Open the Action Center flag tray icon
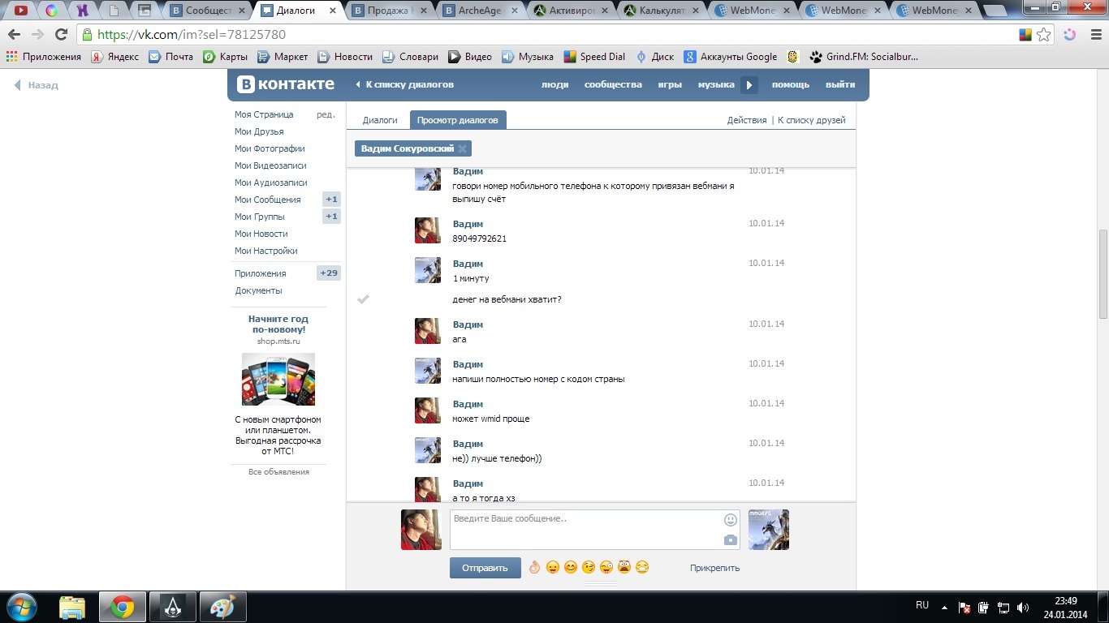 pos(964,607)
